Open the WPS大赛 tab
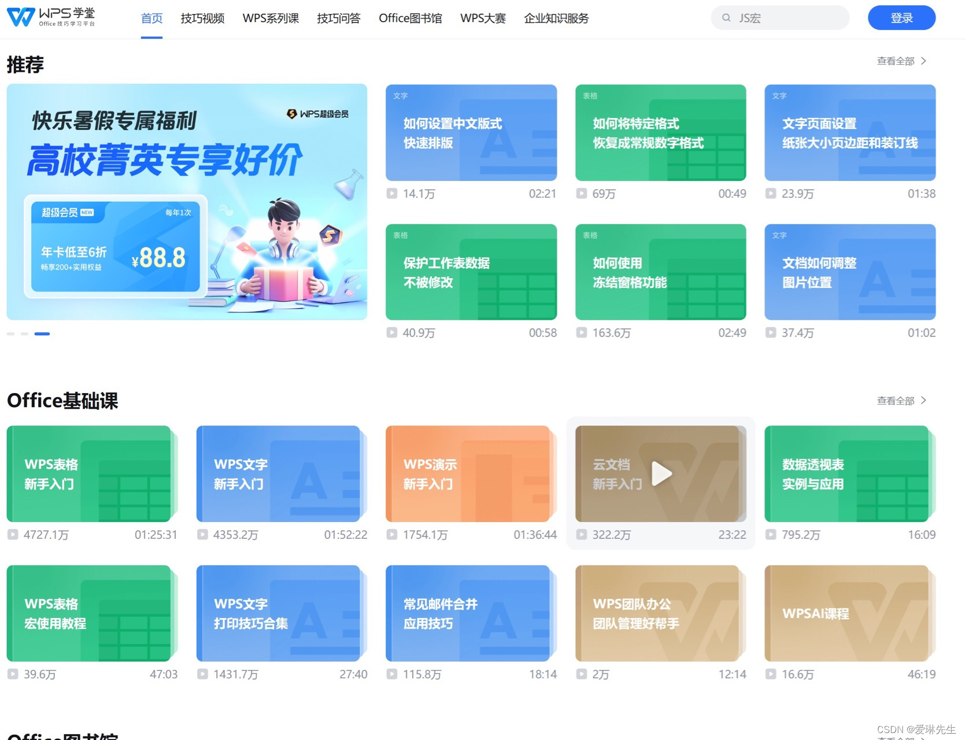 click(x=483, y=18)
